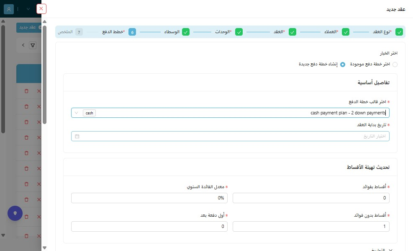Image resolution: width=413 pixels, height=251 pixels.
Task: Expand the payment plan template dropdown arrow
Action: click(77, 113)
